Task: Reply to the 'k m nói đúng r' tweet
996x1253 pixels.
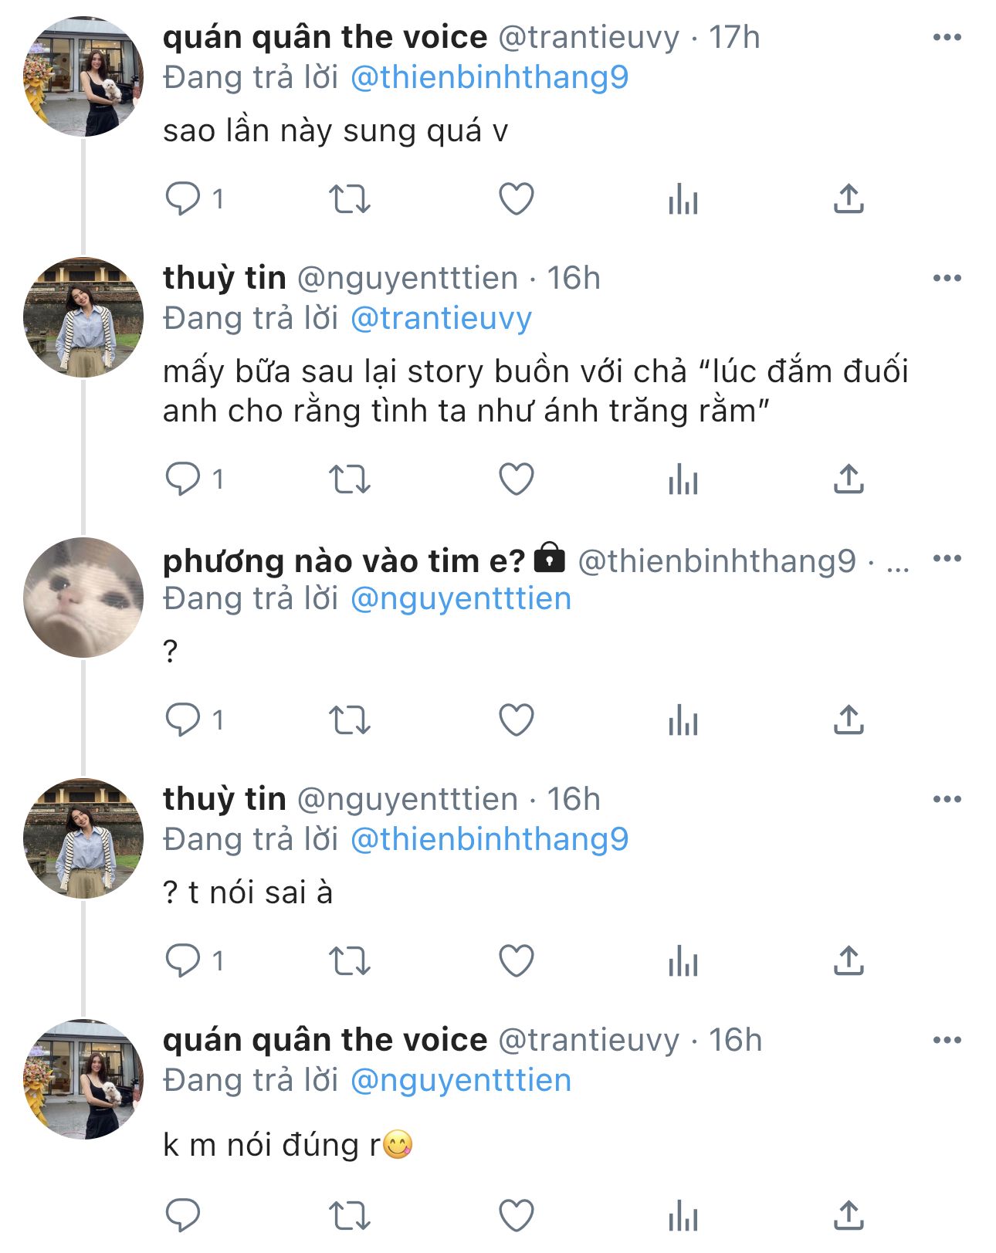Action: (184, 1216)
